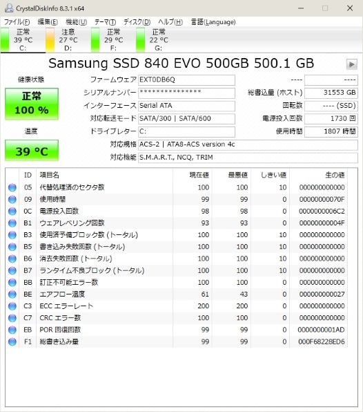This screenshot has width=363, height=412.
Task: Select the 使用済予備ブロック数 (トータル) row name
Action: click(88, 235)
